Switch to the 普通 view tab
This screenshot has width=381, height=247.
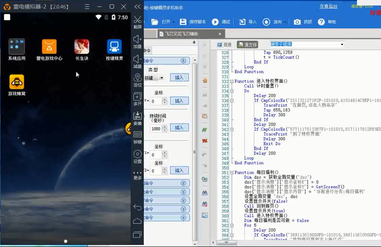(224, 45)
